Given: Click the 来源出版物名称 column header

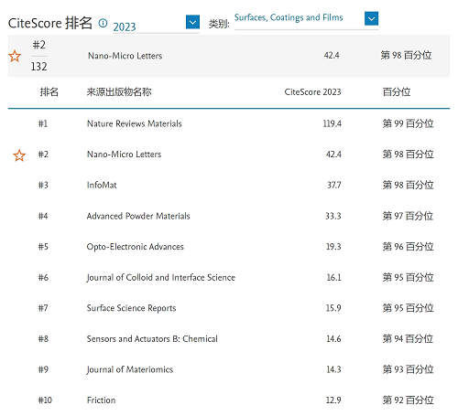Looking at the screenshot, I should (x=119, y=91).
